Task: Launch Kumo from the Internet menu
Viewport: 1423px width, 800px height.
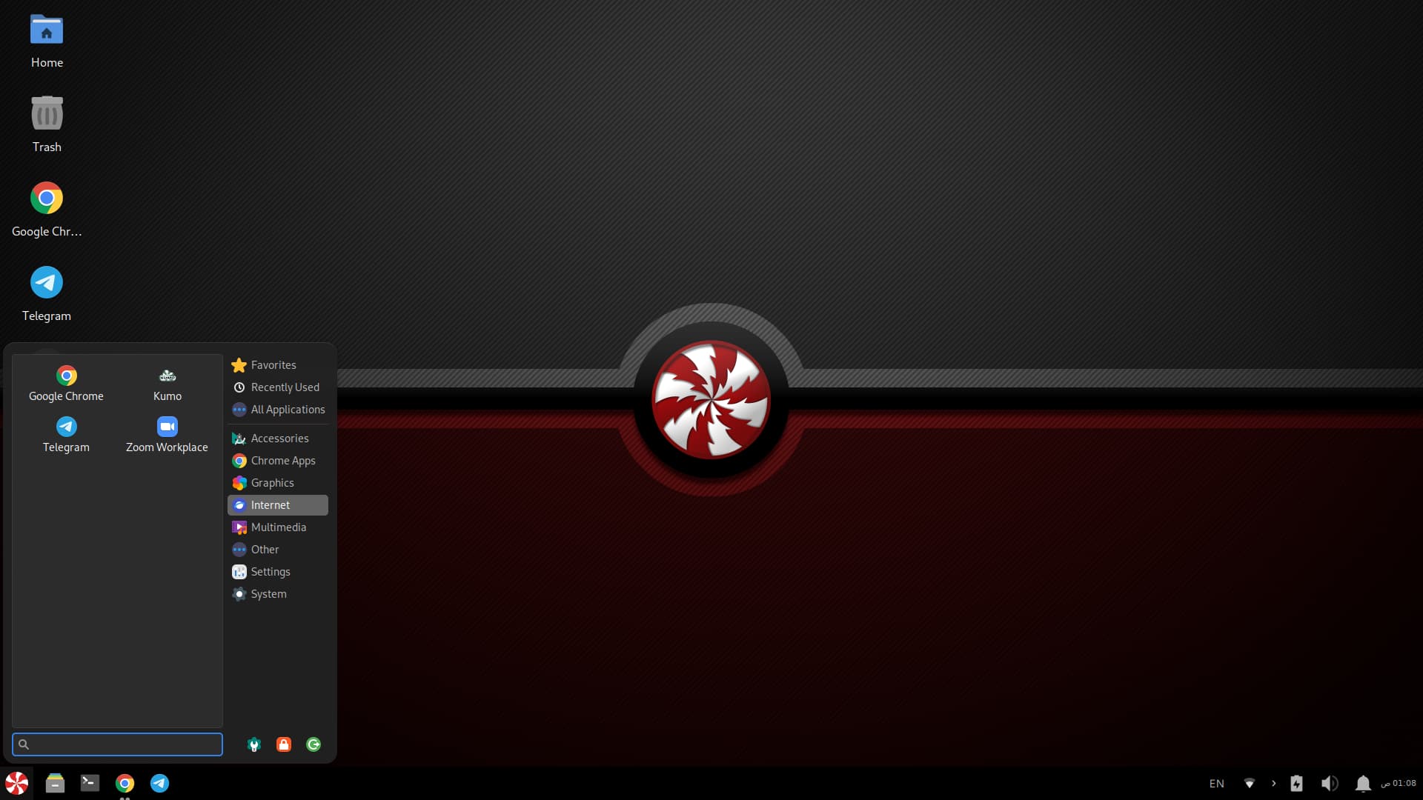Action: (167, 384)
